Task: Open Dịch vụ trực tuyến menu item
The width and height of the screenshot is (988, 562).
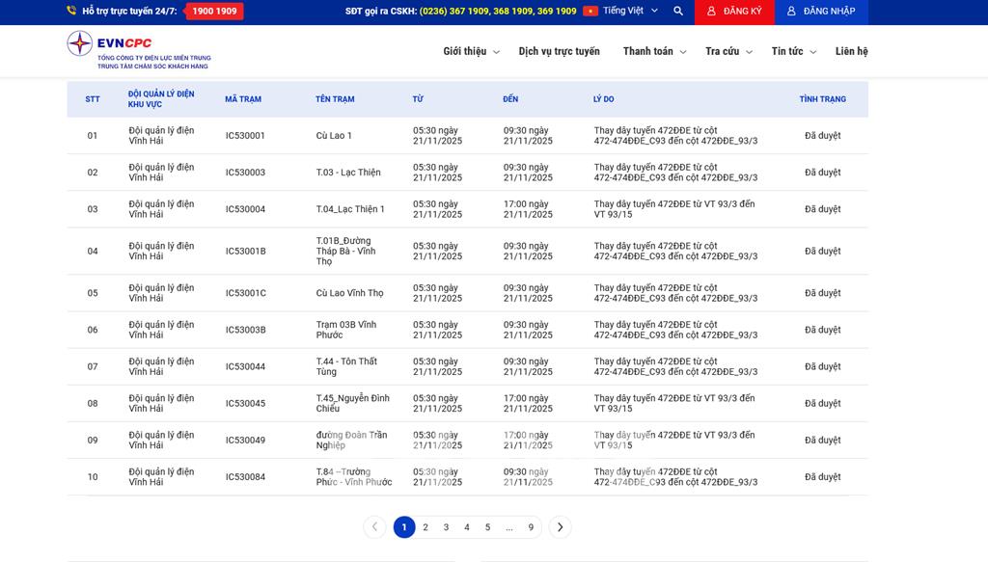Action: [x=559, y=51]
